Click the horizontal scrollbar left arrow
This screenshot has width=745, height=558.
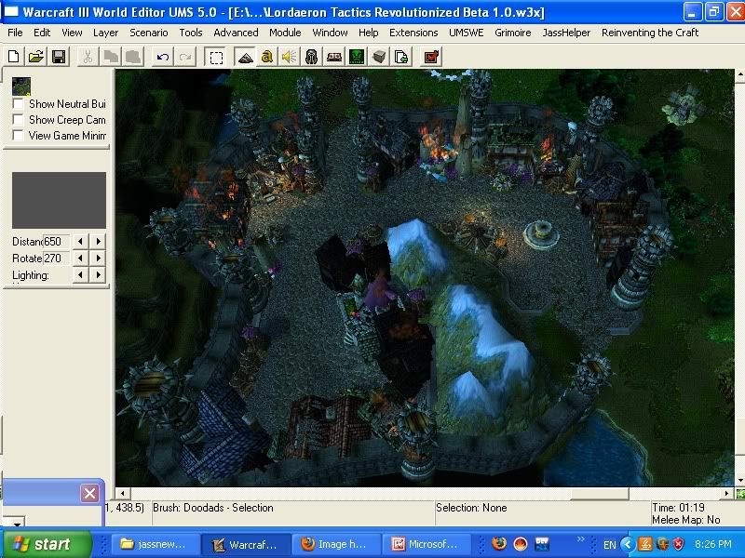[x=123, y=494]
